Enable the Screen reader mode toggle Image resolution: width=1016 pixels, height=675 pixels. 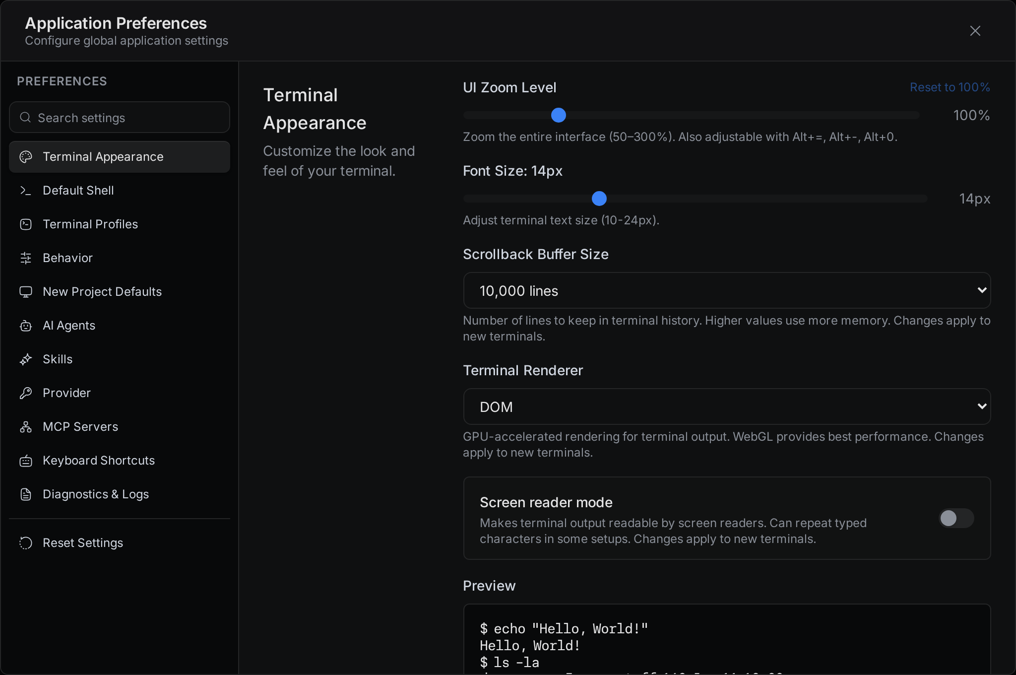click(x=956, y=518)
